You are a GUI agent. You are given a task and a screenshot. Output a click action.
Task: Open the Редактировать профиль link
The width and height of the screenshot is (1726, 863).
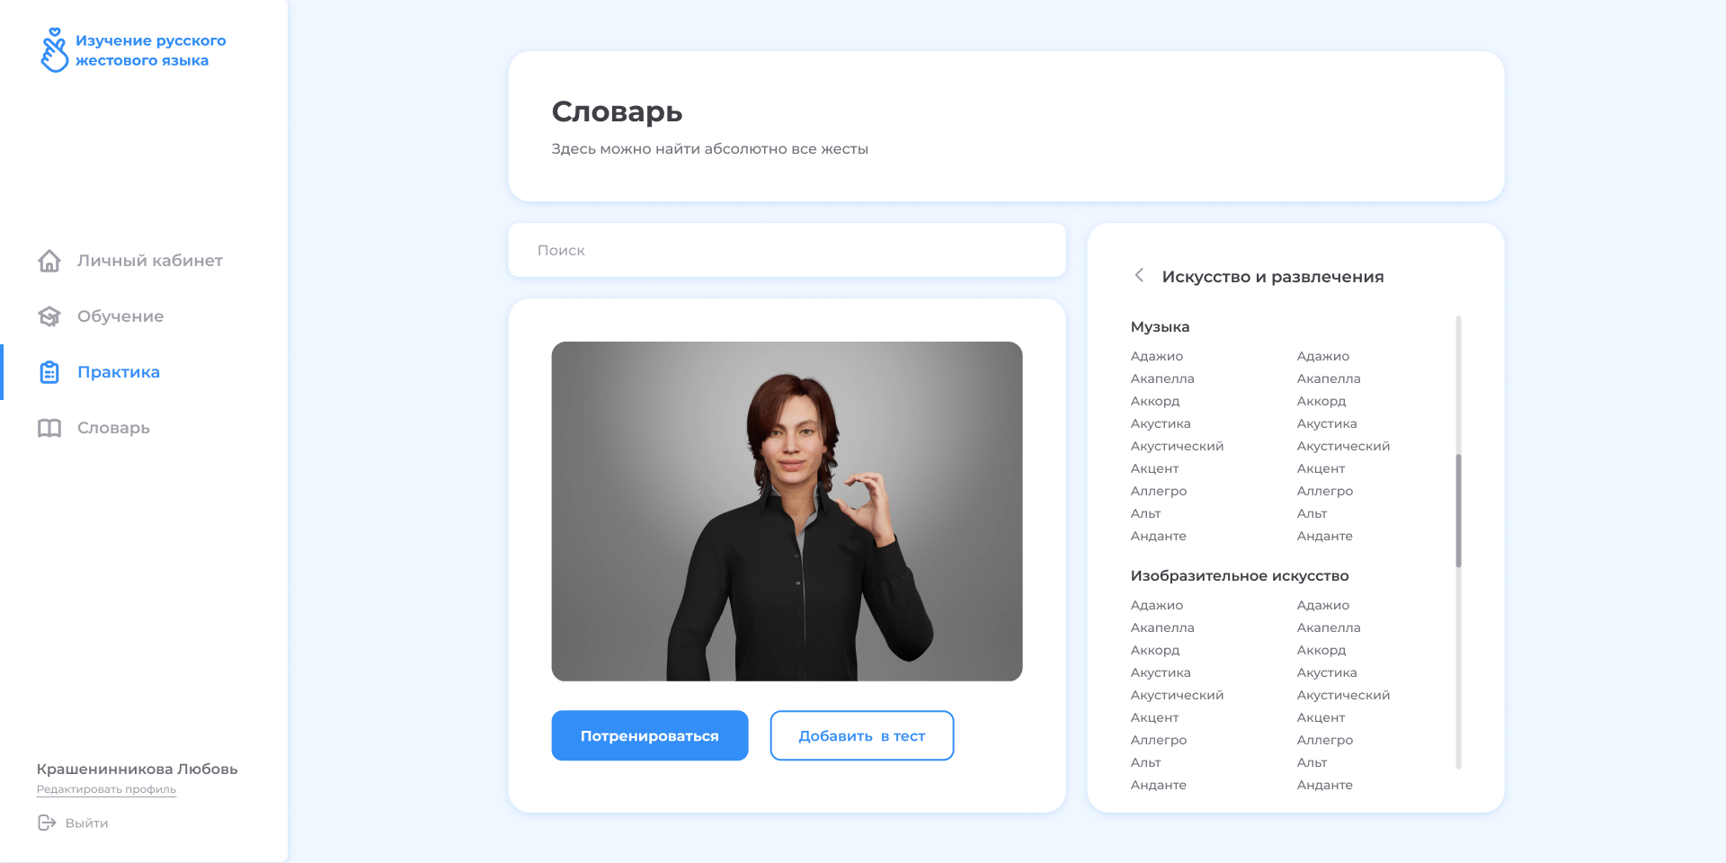[x=106, y=789]
